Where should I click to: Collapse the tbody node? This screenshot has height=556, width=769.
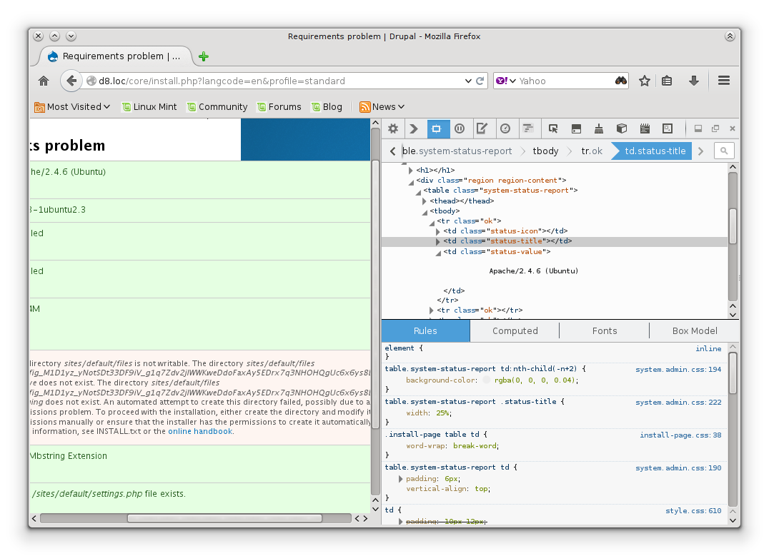(425, 212)
